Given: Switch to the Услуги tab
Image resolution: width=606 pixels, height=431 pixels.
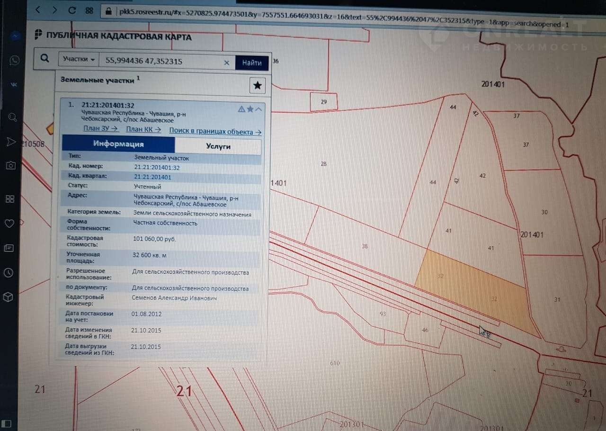Looking at the screenshot, I should [218, 146].
